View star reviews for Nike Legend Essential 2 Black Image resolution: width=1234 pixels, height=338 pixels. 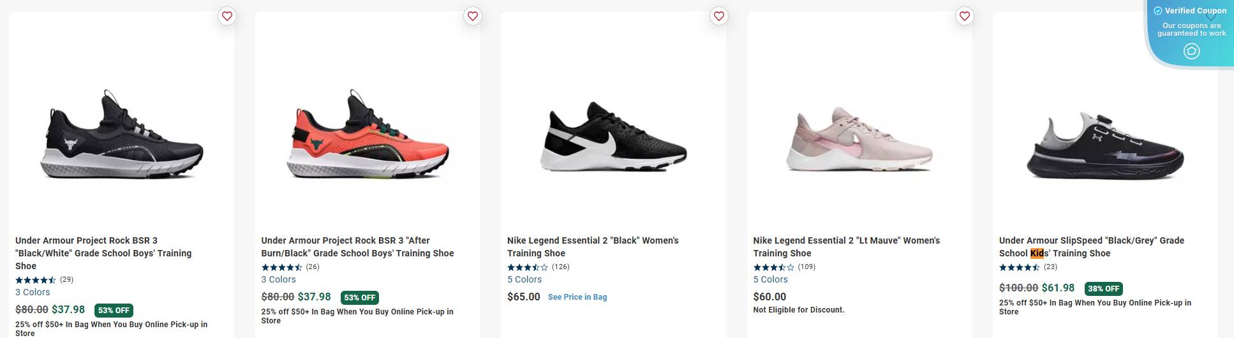coord(528,267)
